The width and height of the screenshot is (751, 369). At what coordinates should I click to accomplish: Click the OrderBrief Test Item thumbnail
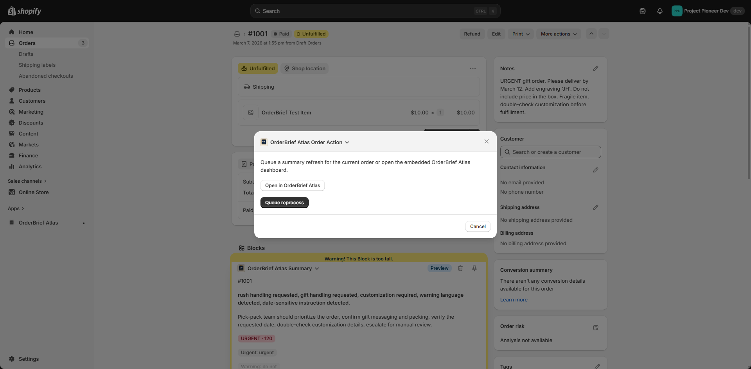click(x=251, y=112)
